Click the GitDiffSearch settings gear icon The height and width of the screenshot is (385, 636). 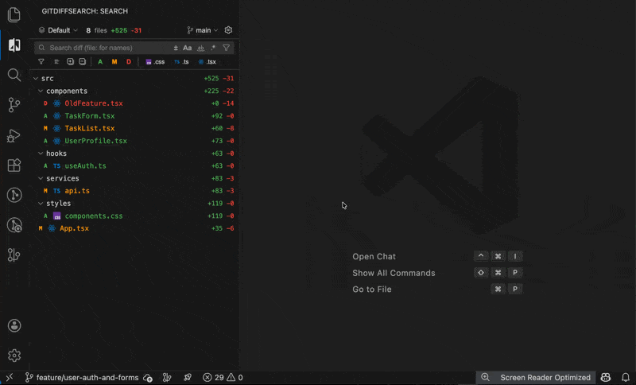point(228,30)
